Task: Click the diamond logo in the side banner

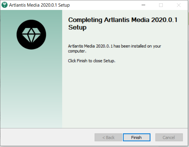Action: tap(31, 35)
